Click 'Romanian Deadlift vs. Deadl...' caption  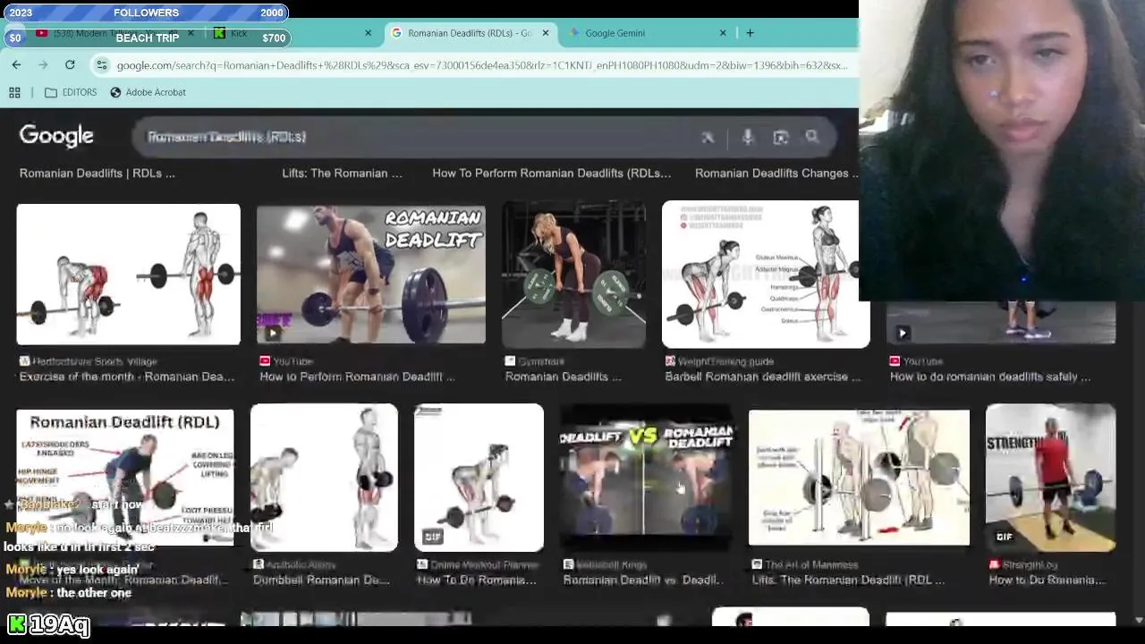642,580
